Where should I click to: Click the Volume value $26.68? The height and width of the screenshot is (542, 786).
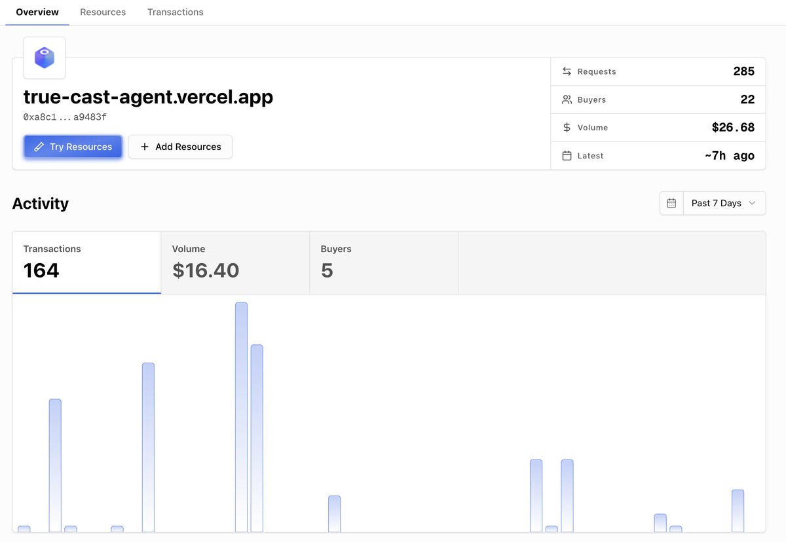734,128
